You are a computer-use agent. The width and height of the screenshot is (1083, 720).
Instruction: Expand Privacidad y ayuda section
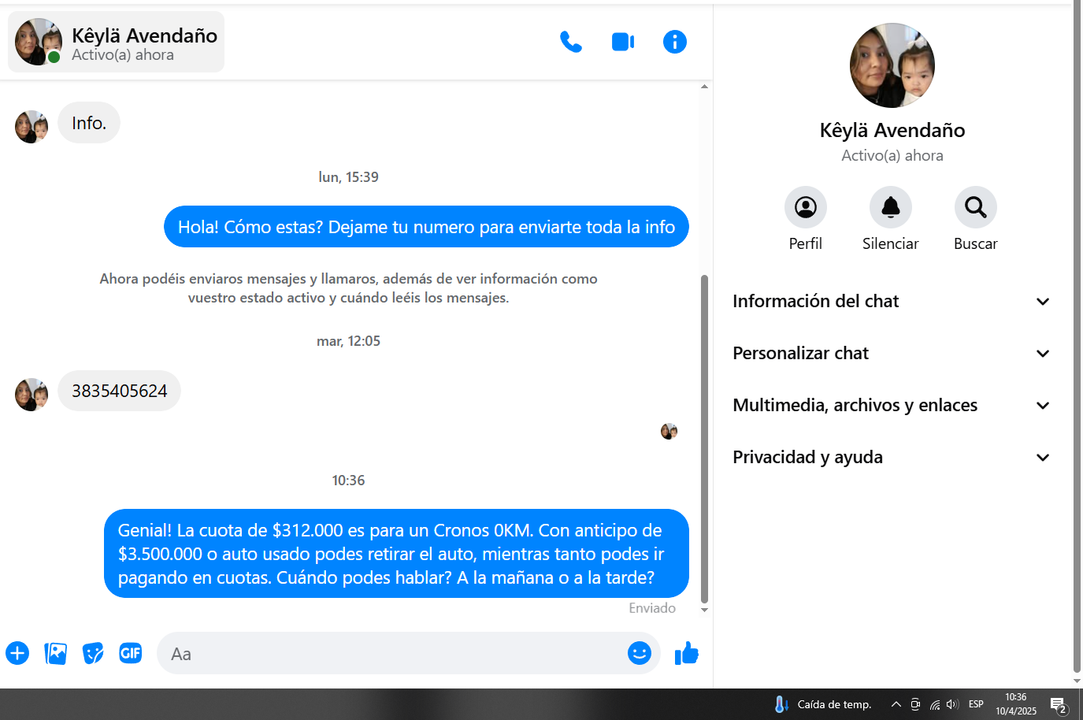coord(892,458)
